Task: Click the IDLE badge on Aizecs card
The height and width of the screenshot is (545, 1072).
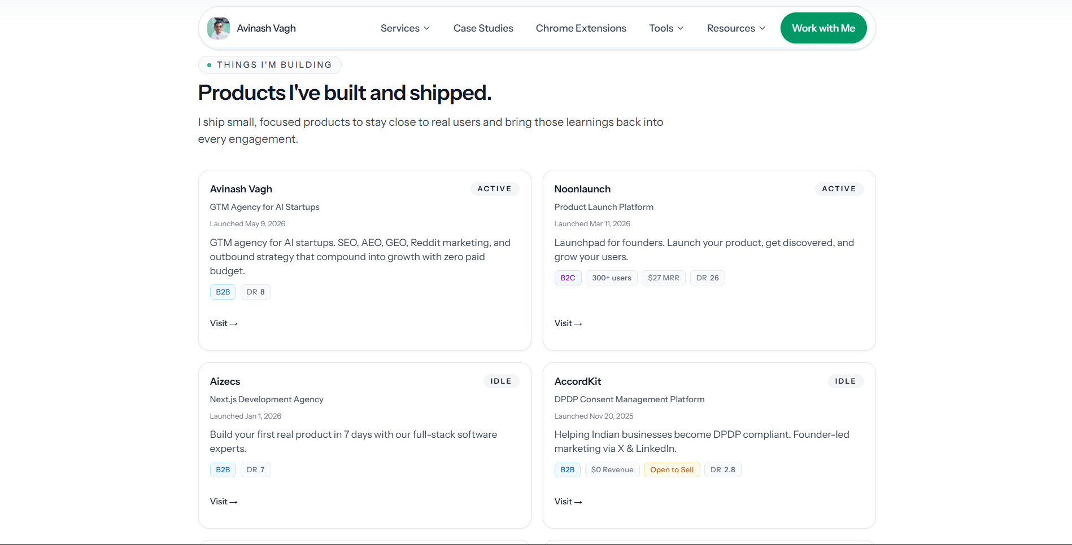Action: [x=501, y=381]
